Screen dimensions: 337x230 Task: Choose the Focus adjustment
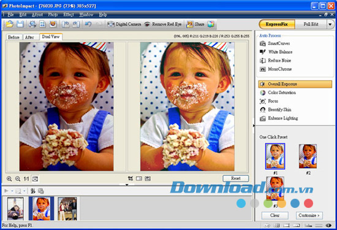[x=268, y=101]
